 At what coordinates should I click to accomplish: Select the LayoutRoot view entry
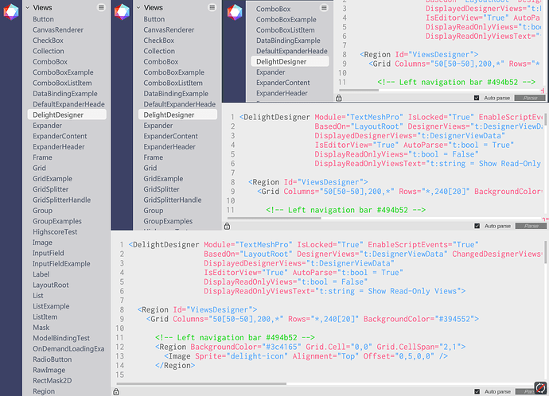pyautogui.click(x=51, y=285)
